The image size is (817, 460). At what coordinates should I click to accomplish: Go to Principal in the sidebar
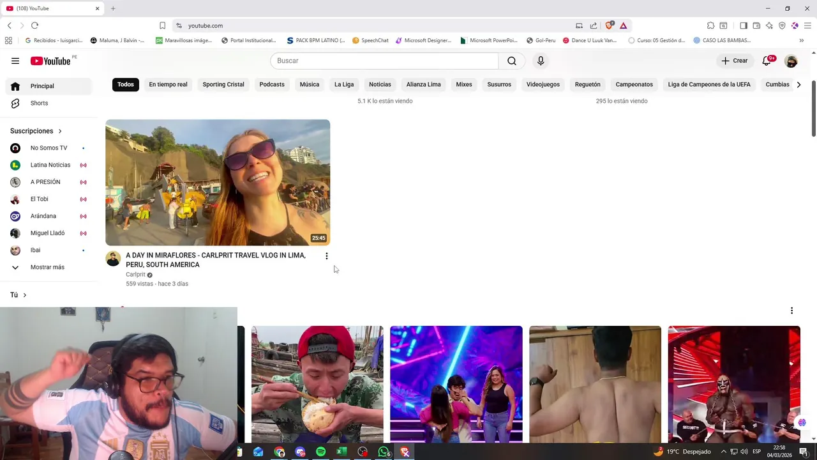click(50, 86)
